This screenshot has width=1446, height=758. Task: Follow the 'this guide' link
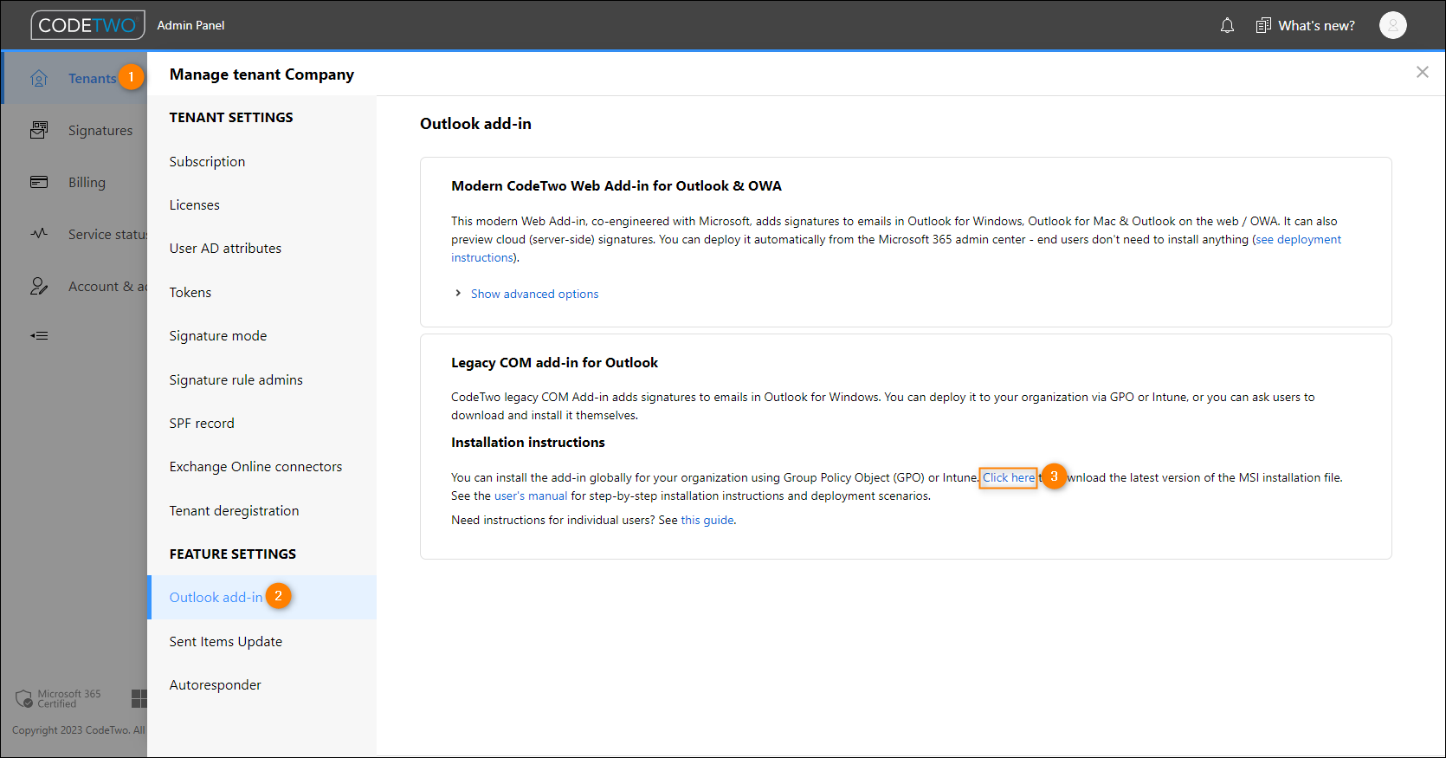pos(707,521)
